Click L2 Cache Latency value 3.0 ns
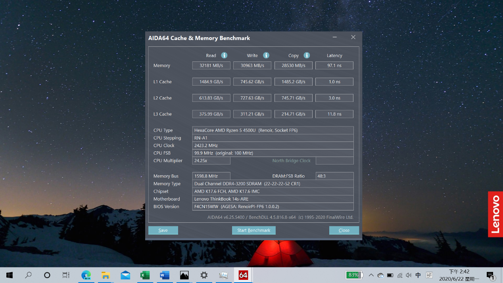 click(334, 98)
